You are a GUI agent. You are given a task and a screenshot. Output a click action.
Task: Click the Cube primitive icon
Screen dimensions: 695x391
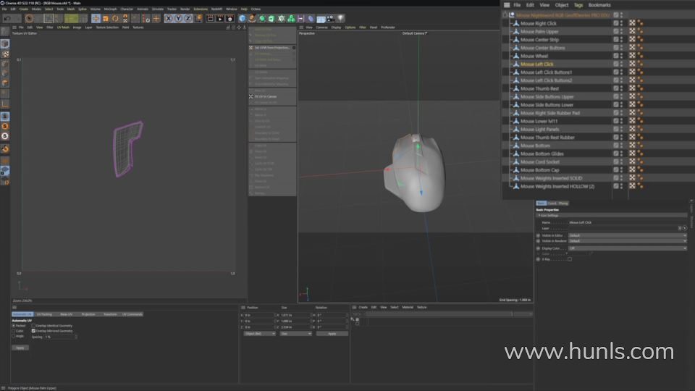pos(242,18)
